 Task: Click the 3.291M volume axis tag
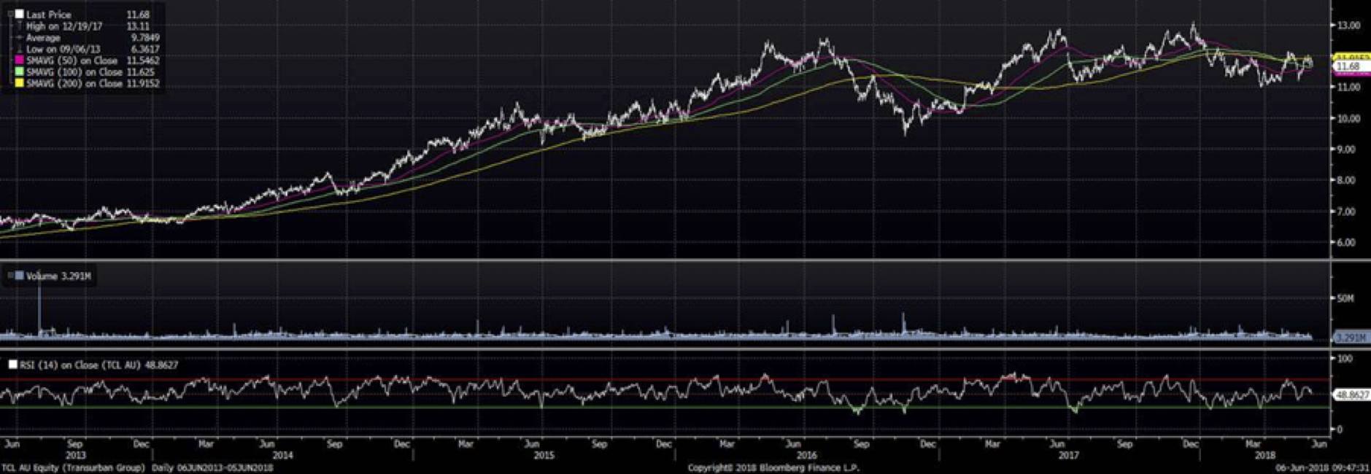point(1350,338)
